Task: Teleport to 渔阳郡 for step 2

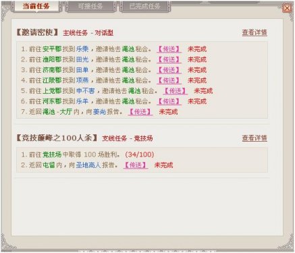Action: (169, 59)
